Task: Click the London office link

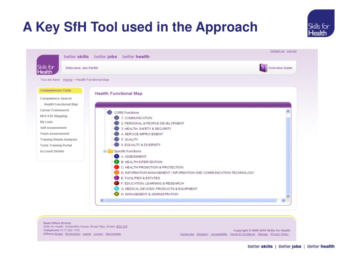Action: tap(98, 234)
